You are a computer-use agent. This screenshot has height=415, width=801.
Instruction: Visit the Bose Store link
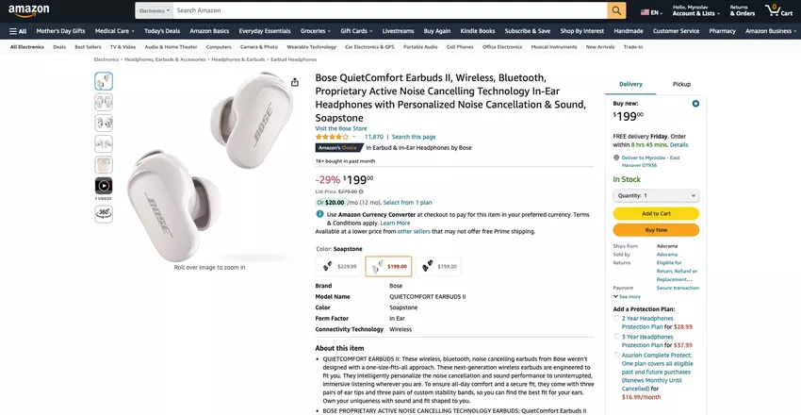[340, 128]
